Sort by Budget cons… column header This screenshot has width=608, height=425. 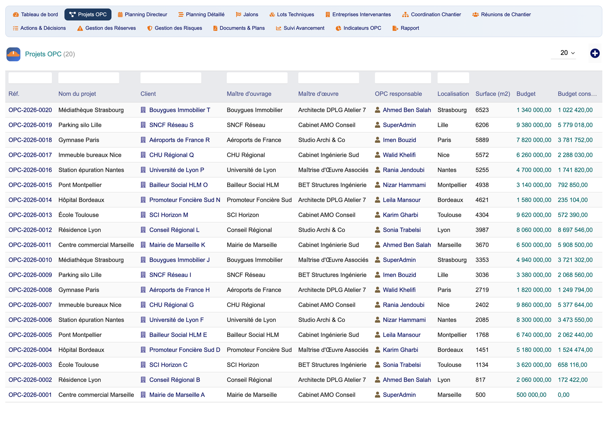point(577,94)
